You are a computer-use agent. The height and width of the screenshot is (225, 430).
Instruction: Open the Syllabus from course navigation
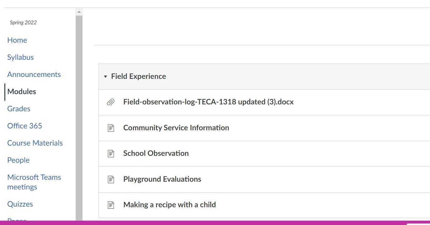[20, 57]
